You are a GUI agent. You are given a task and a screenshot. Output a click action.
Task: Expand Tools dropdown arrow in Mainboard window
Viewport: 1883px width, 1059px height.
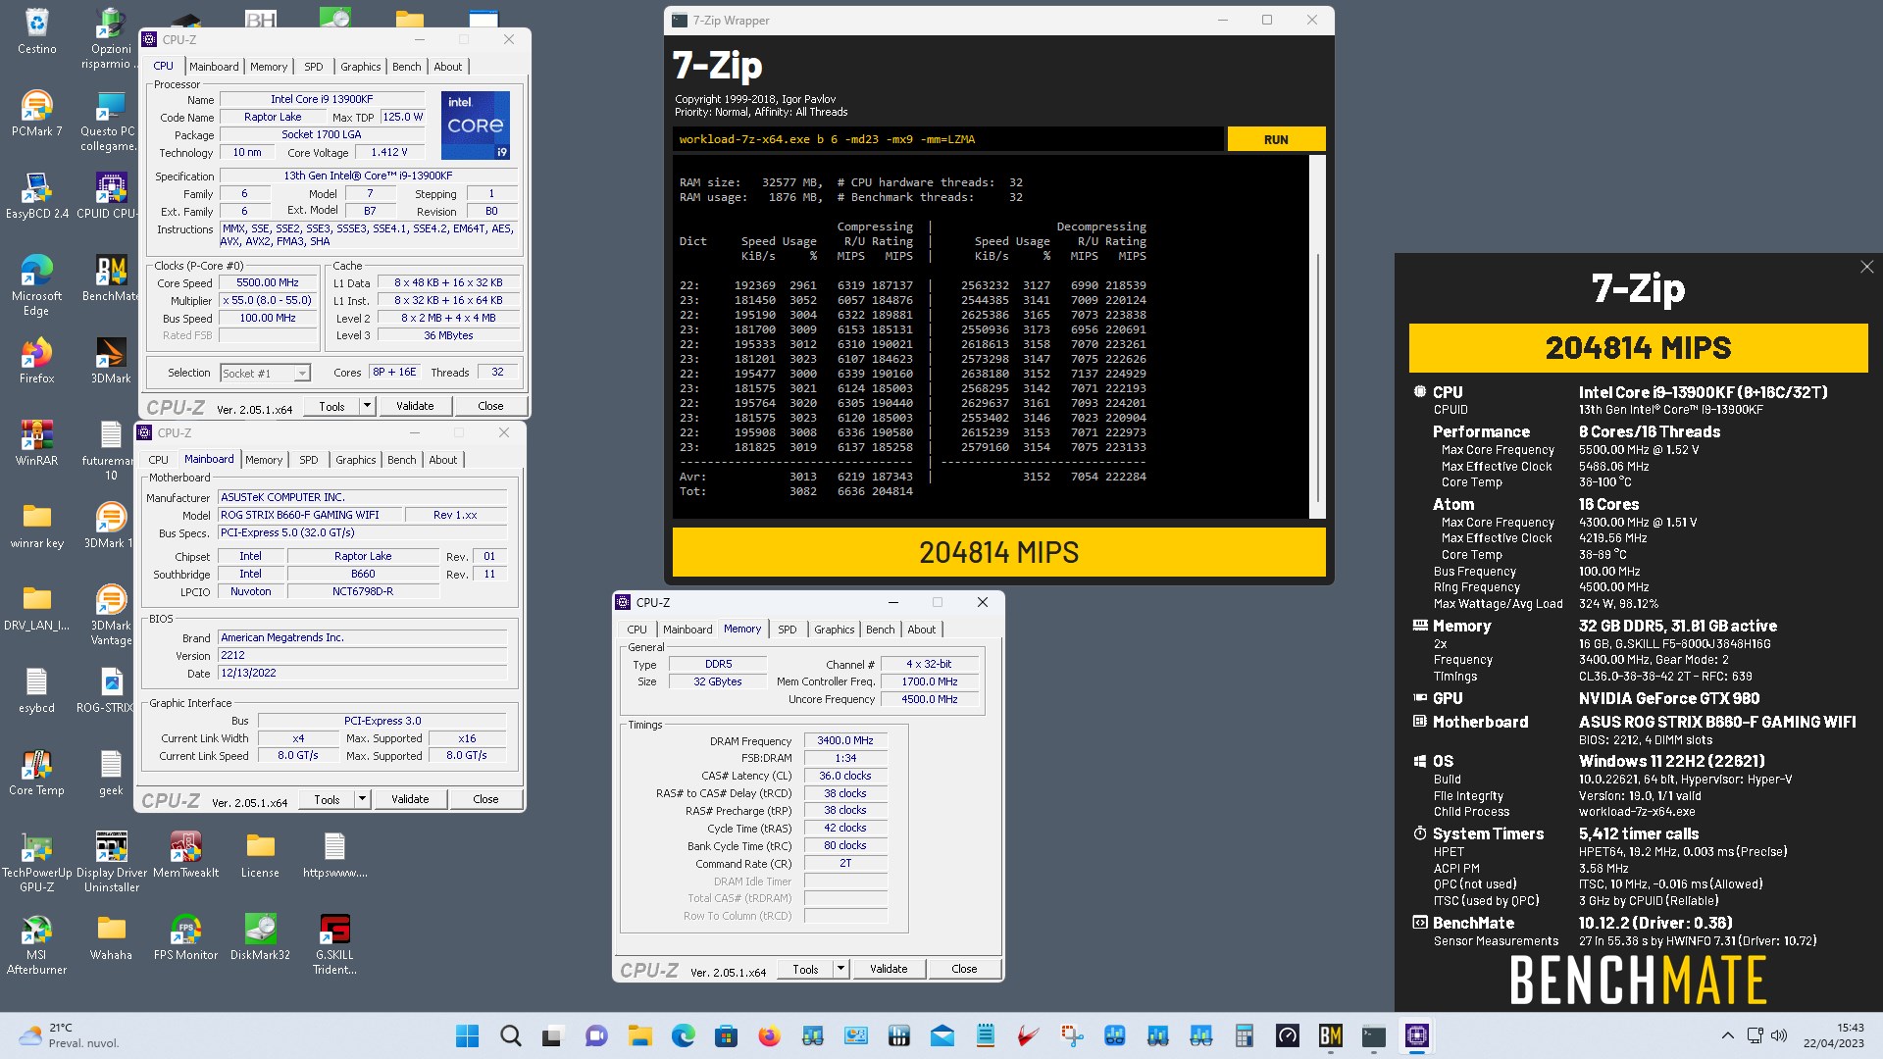362,799
